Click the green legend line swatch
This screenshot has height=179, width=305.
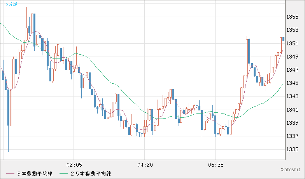63,174
